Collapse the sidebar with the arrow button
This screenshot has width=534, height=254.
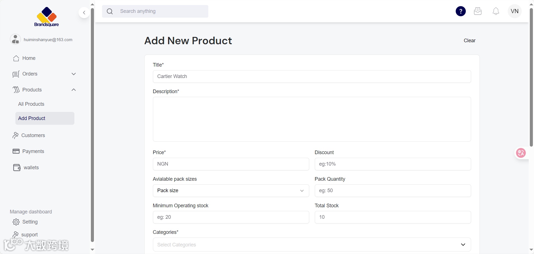click(x=84, y=13)
